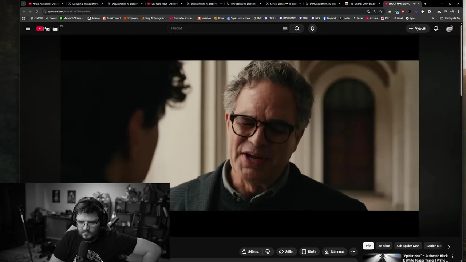466x262 pixels.
Task: Open options menu for Spider-Noir suggested video
Action: [x=453, y=256]
